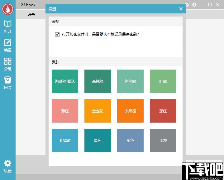Toggle the save key locally checkbox
This screenshot has height=180, width=224.
point(57,34)
